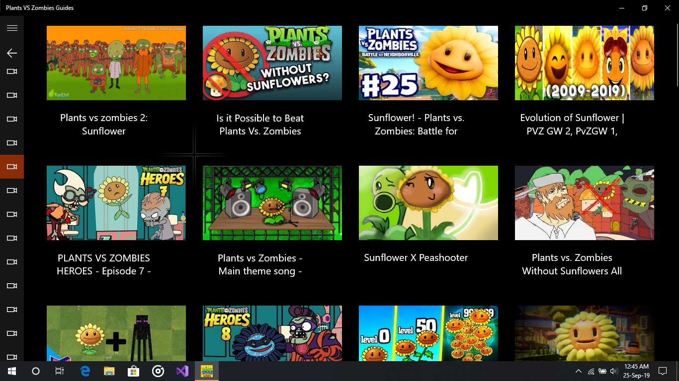Open the 3D sunflower in house thumbnail
The height and width of the screenshot is (381, 679).
point(585,333)
